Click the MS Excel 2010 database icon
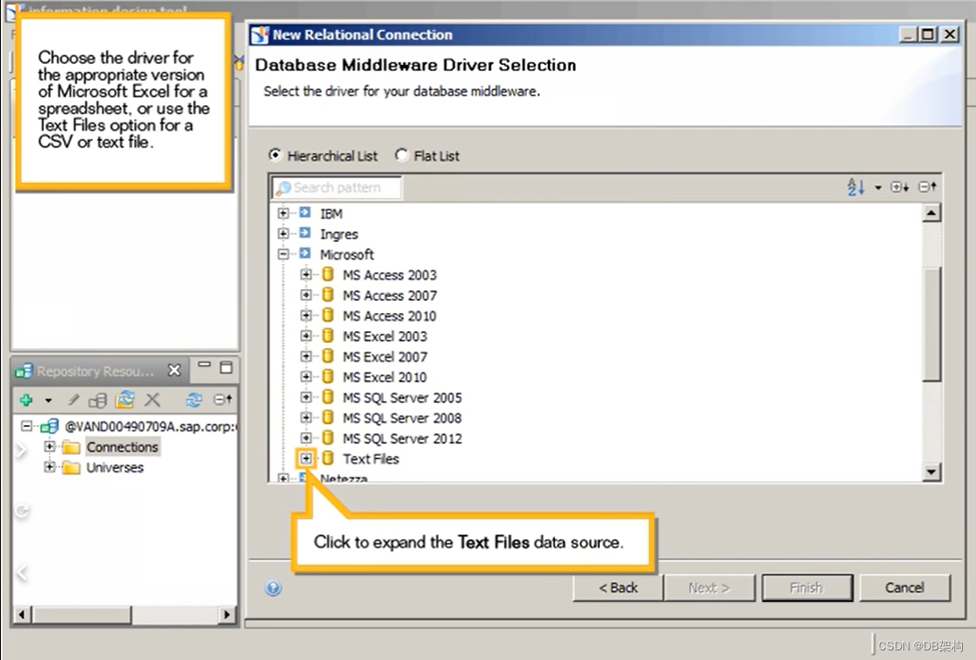 tap(328, 376)
